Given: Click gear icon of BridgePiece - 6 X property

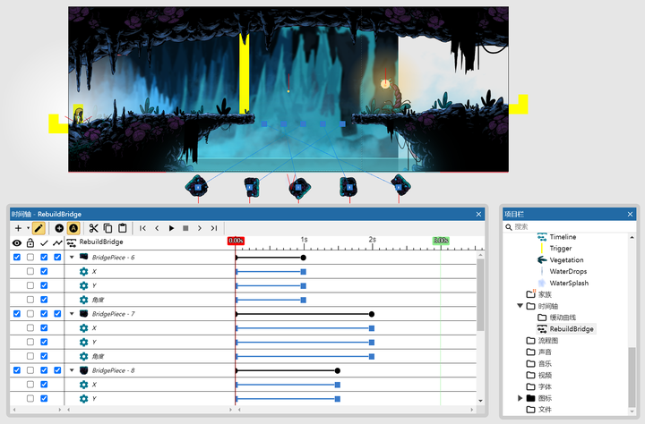Looking at the screenshot, I should (84, 272).
